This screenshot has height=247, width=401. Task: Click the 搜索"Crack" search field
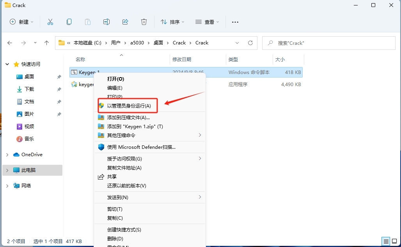pyautogui.click(x=328, y=43)
